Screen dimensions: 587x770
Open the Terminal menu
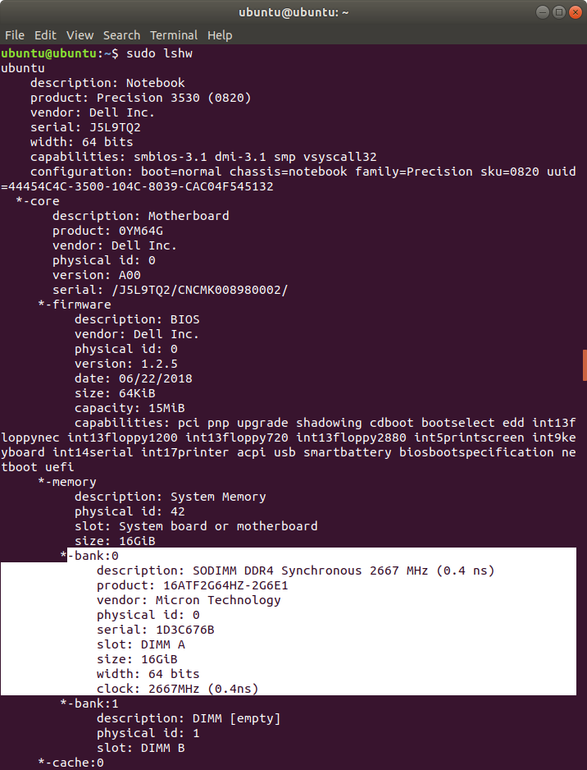(x=174, y=35)
